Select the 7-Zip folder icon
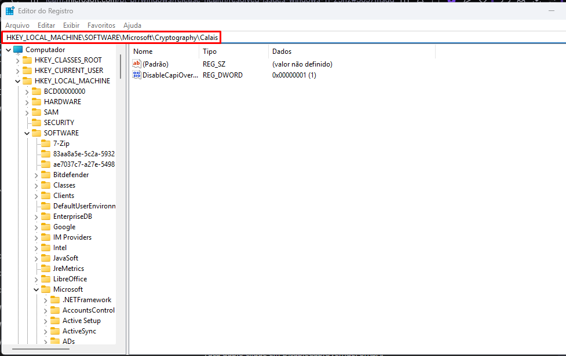 [46, 144]
